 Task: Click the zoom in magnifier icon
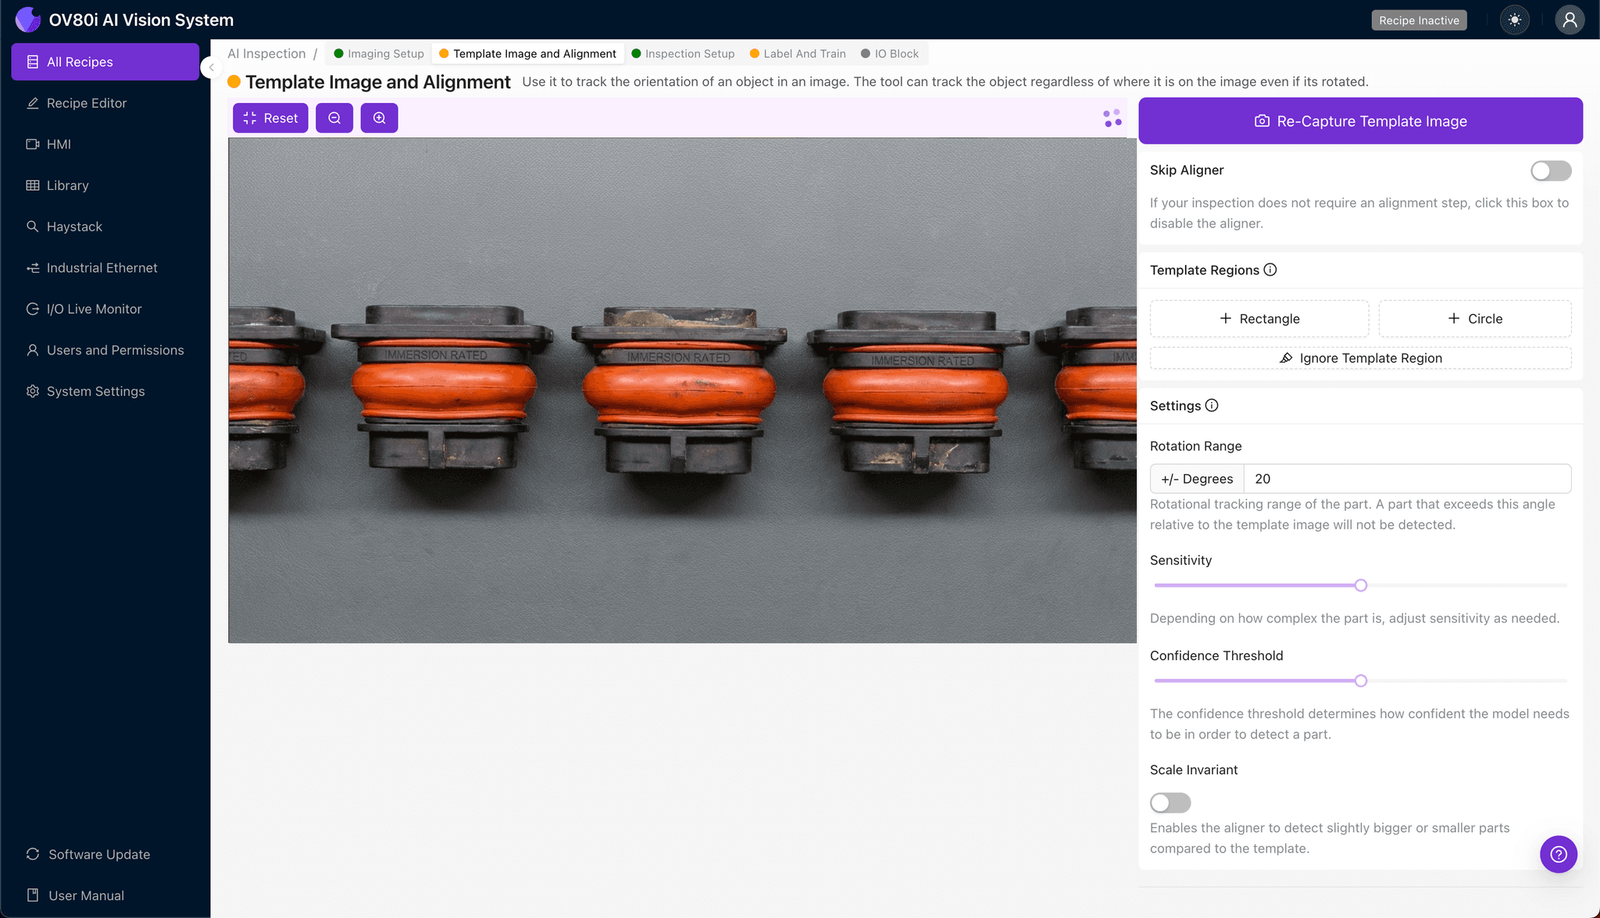coord(379,118)
